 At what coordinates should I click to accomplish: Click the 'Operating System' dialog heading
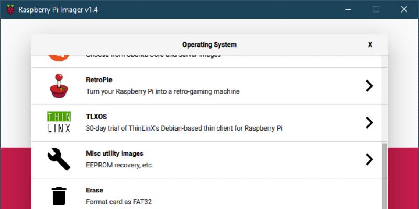[209, 44]
